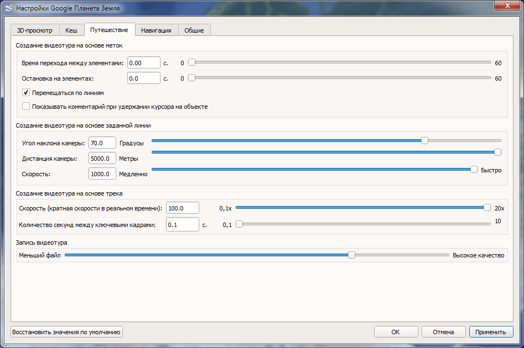This screenshot has width=524, height=348.
Task: Click the Создание видеотура на основе трека heading
Action: pos(69,193)
